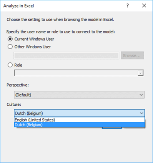Click the Other Windows User label text
The height and width of the screenshot is (163, 153).
pos(33,47)
